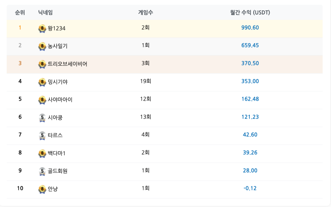This screenshot has width=331, height=207.
Task: Click the 순위 column header
Action: pyautogui.click(x=20, y=12)
